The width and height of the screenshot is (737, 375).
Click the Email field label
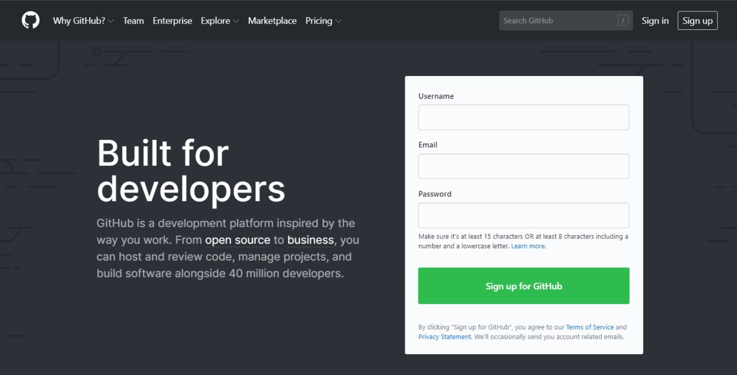pos(428,145)
